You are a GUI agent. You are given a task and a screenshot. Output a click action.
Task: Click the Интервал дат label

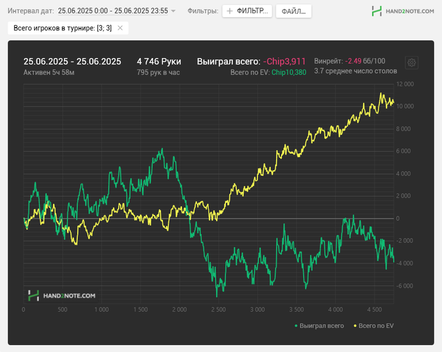pos(31,11)
